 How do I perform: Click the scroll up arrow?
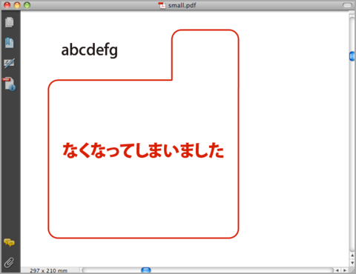pyautogui.click(x=352, y=255)
